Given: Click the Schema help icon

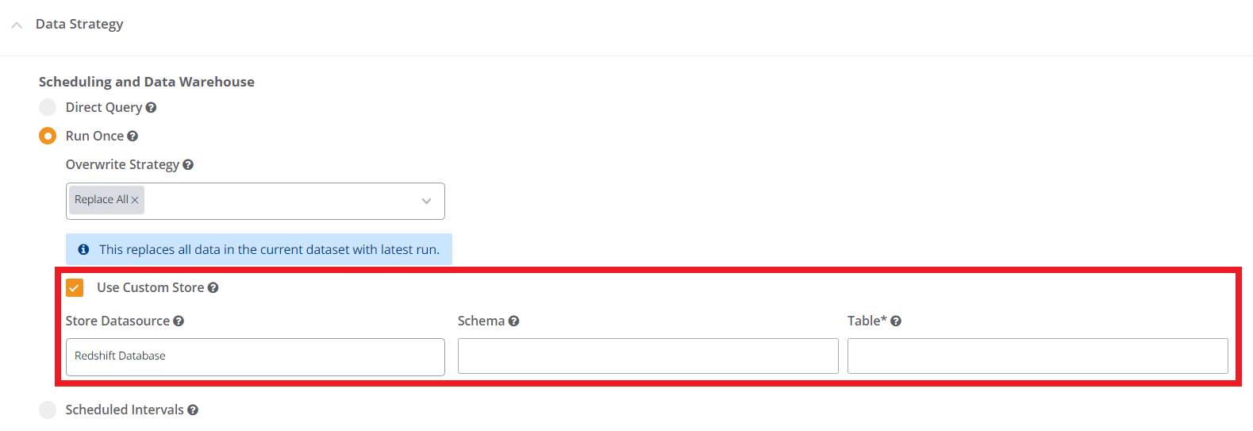Looking at the screenshot, I should click(513, 321).
